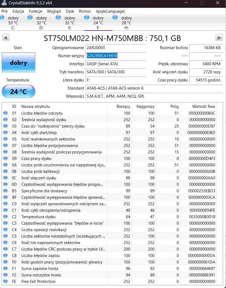The height and width of the screenshot is (288, 226).
Task: Open the Dysk menu
Action: pos(70,11)
